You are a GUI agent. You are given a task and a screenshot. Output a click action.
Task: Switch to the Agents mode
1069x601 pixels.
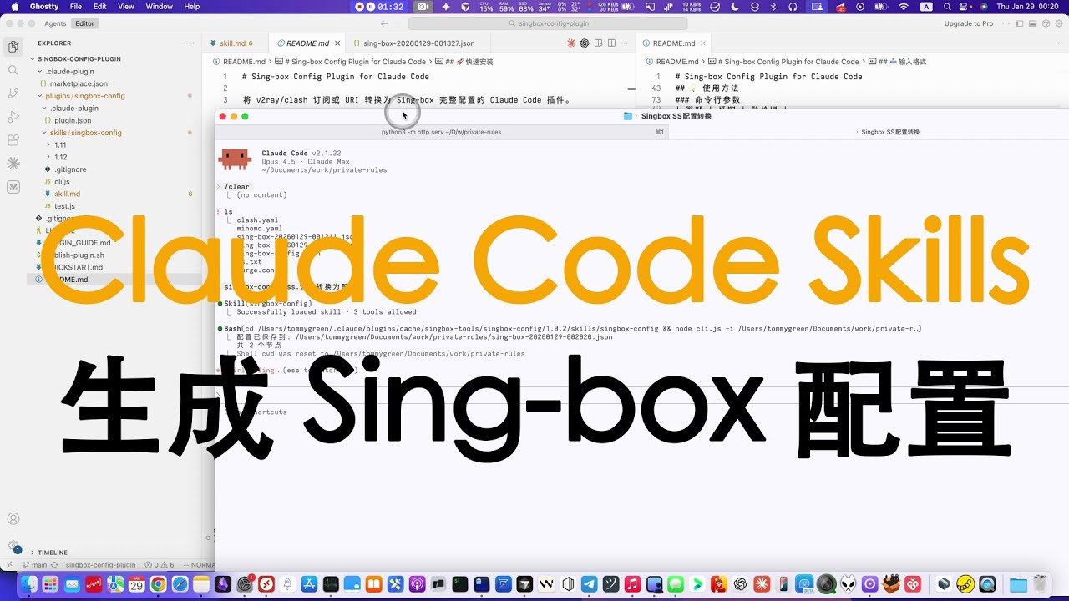(55, 23)
